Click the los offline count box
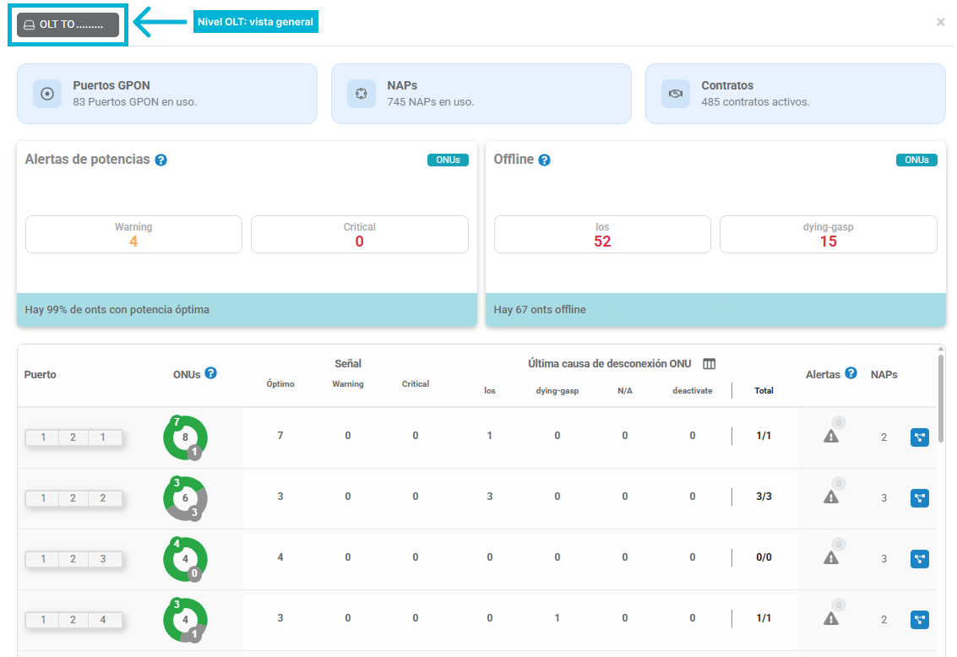 coord(602,234)
